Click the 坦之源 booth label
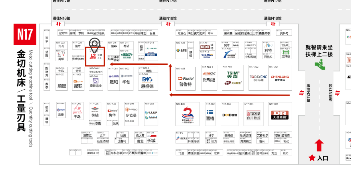Screen dimensions: 351x181 (x=140, y=135)
